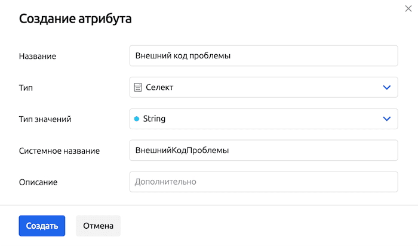Click the blue dot beside String
Viewport: 418px width, 246px height.
click(x=137, y=119)
